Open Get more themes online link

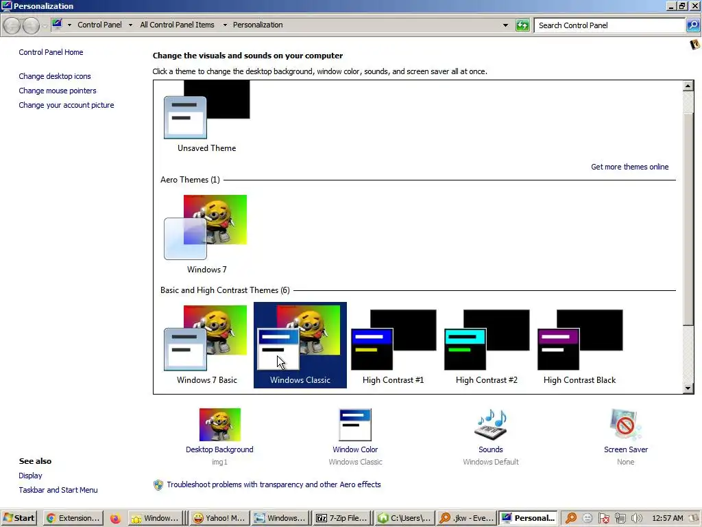point(629,167)
